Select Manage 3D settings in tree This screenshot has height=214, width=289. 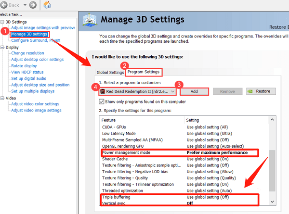29,34
